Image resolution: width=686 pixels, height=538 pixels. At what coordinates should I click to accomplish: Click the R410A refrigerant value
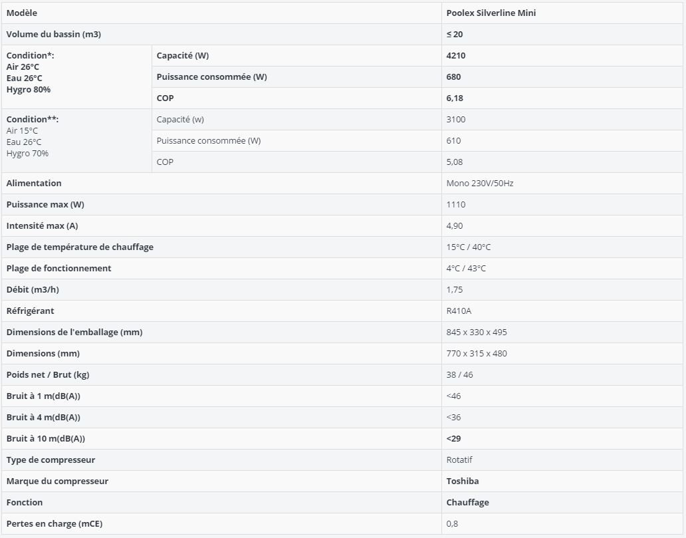coord(459,311)
